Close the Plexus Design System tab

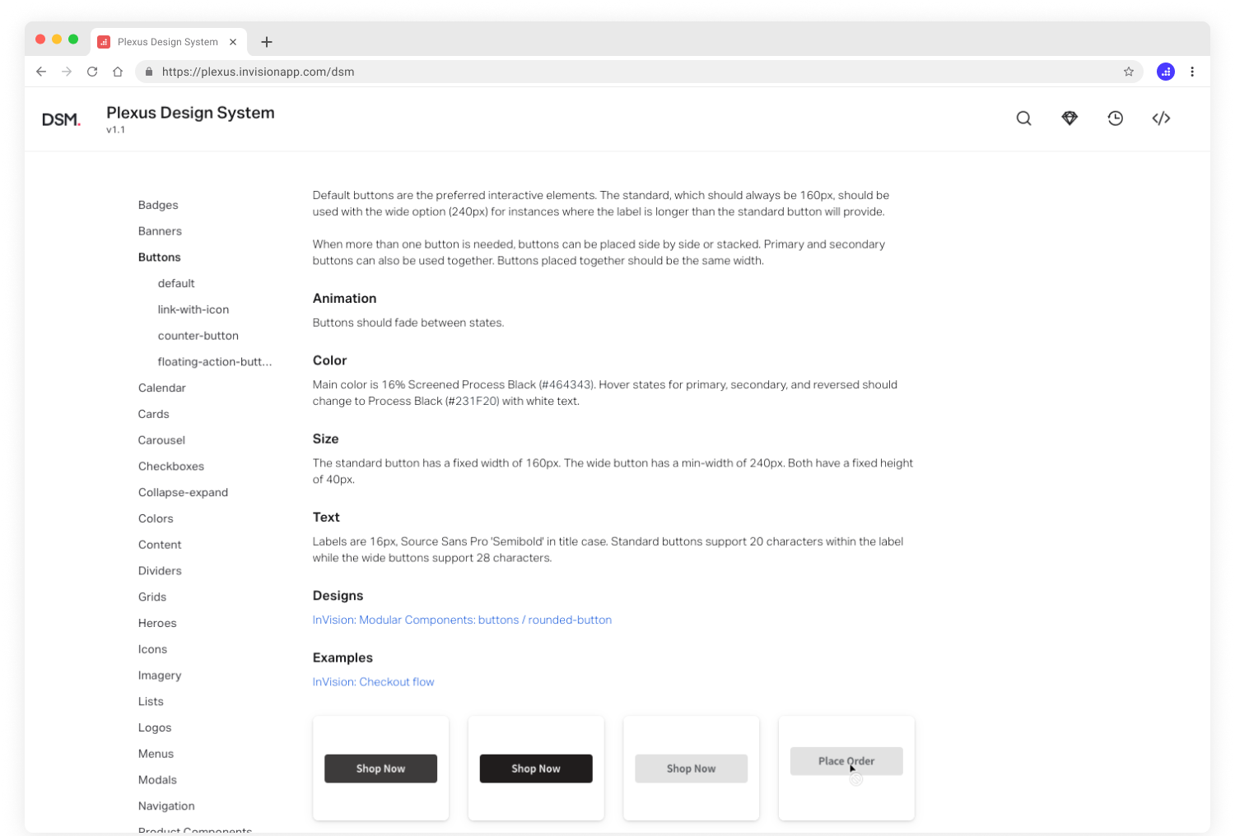click(233, 42)
